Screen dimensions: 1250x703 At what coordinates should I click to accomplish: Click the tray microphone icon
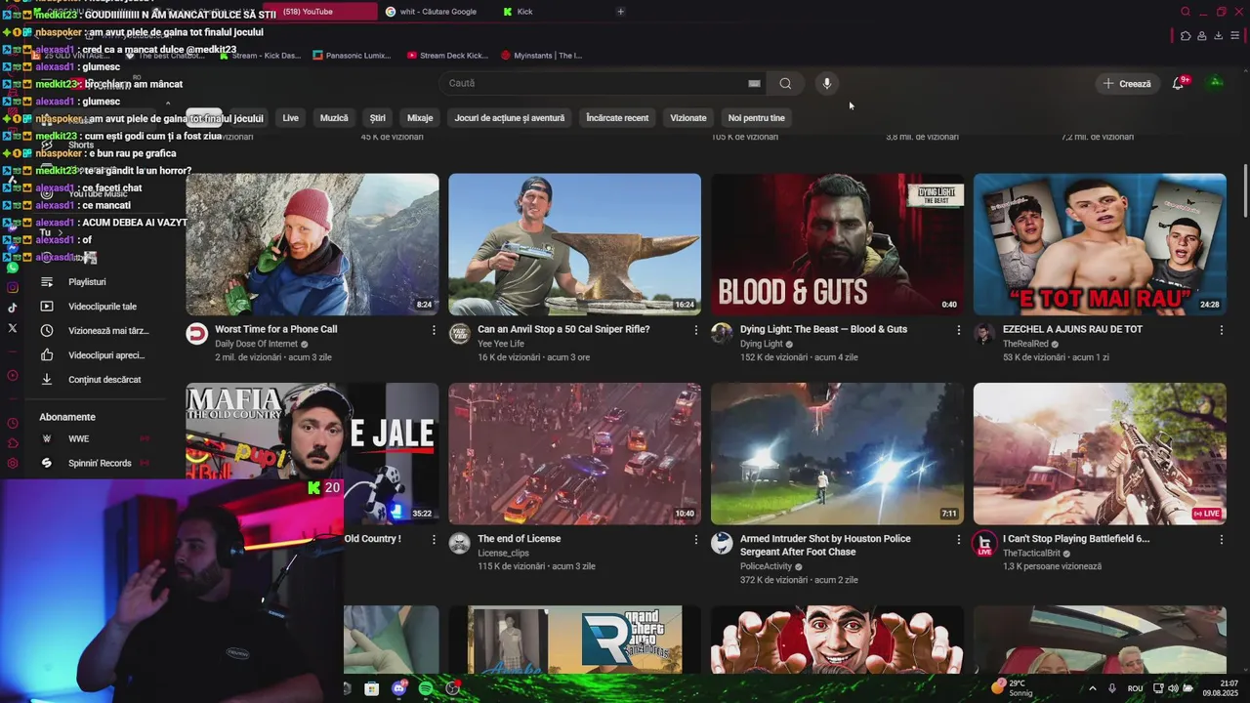tap(1111, 688)
